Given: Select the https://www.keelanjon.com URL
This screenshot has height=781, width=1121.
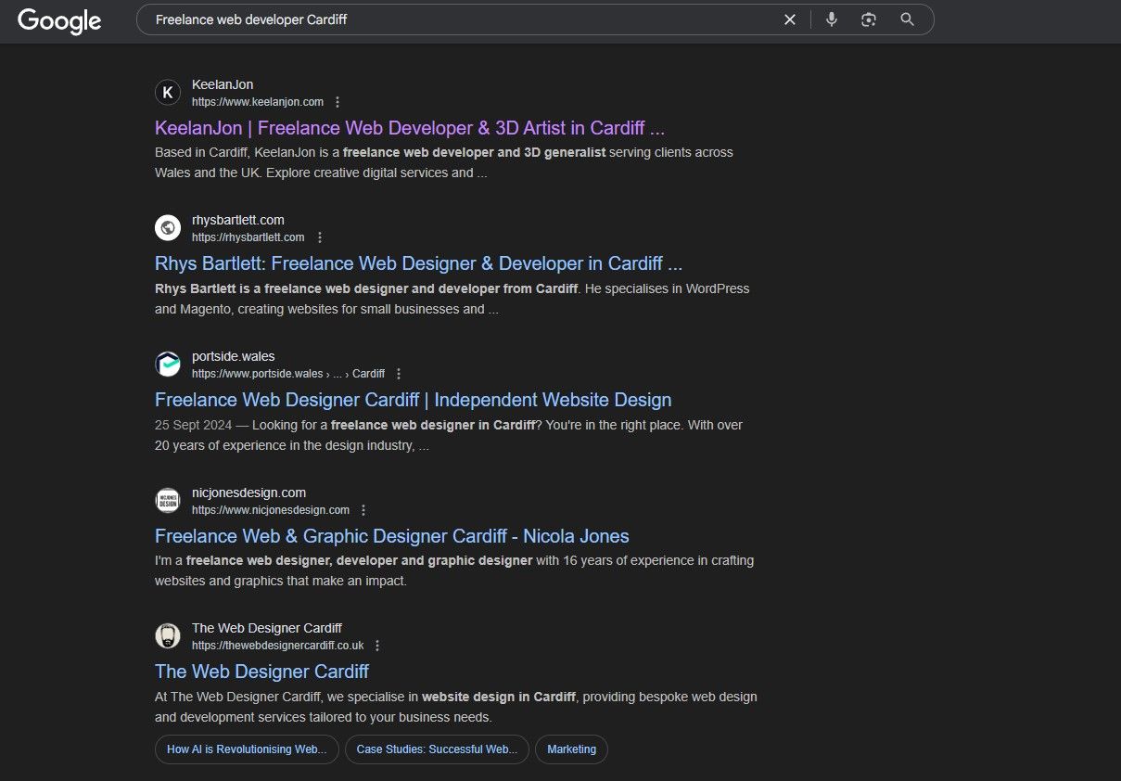Looking at the screenshot, I should click(x=258, y=102).
